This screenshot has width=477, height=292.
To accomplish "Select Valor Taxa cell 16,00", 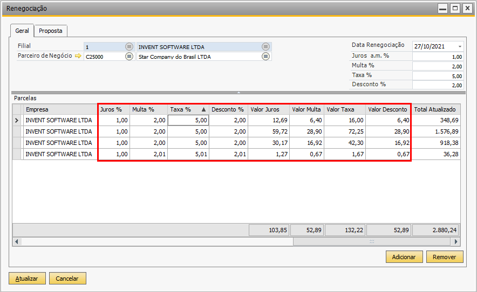I will pos(345,120).
